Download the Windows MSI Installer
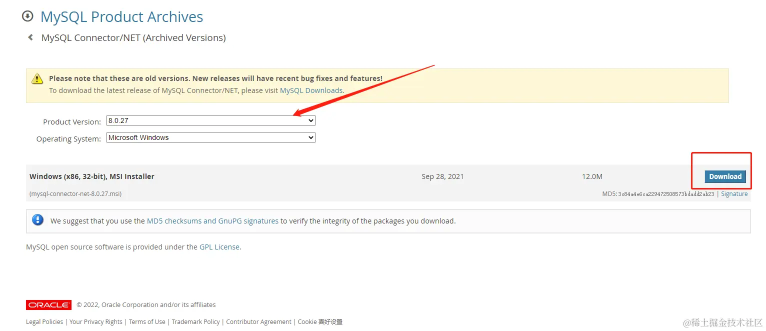766x331 pixels. coord(725,176)
